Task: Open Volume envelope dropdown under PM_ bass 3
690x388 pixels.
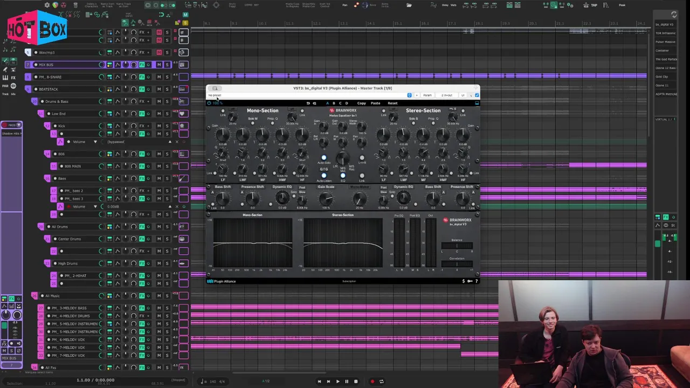Action: tap(95, 206)
